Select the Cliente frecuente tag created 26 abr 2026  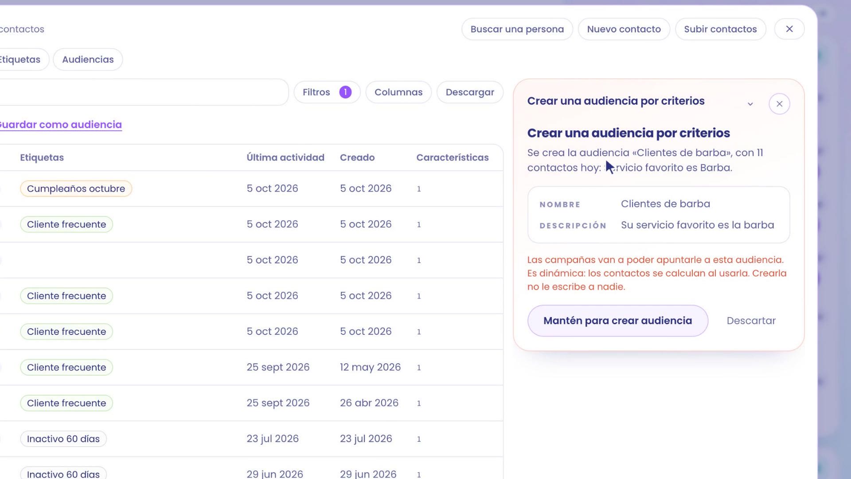66,403
